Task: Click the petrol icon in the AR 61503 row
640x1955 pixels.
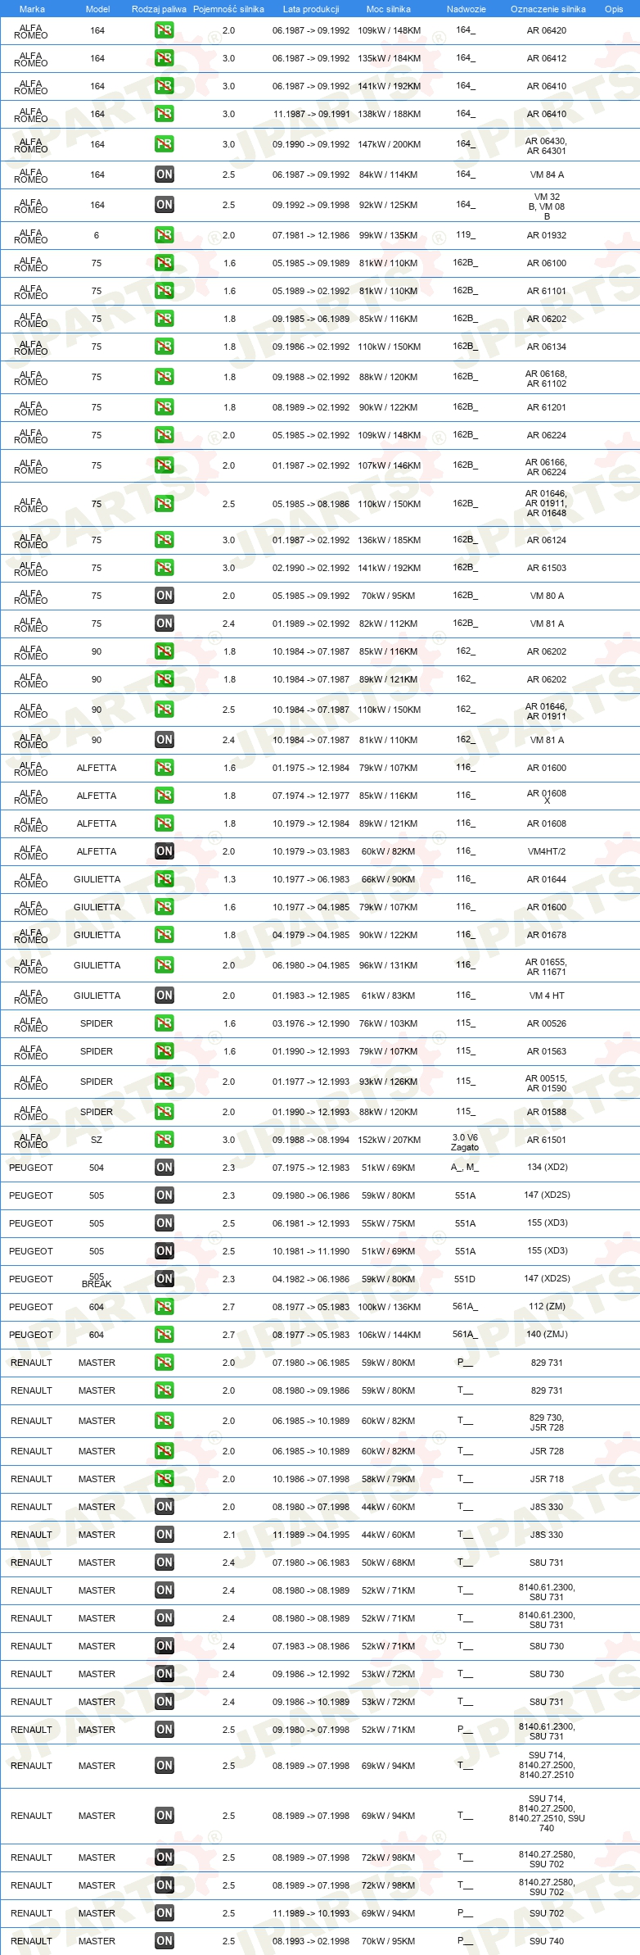Action: click(165, 568)
